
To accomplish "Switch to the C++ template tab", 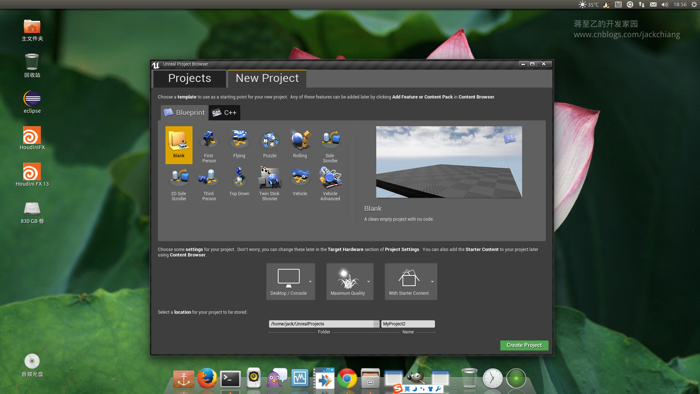I will tap(225, 113).
